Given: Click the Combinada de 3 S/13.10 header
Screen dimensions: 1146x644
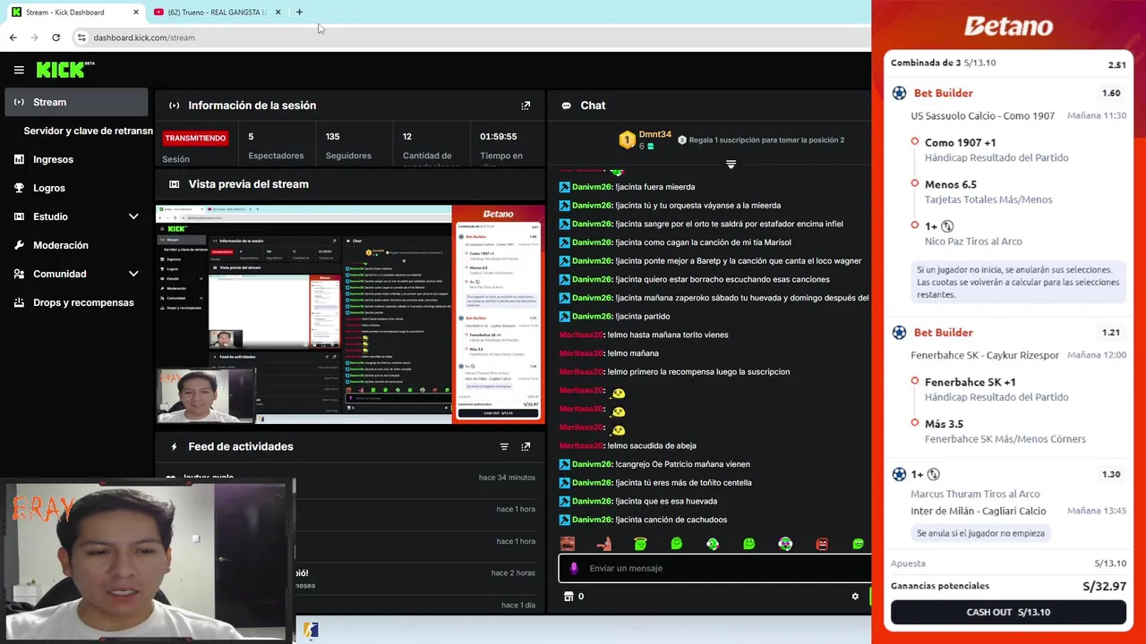Looking at the screenshot, I should 943,63.
